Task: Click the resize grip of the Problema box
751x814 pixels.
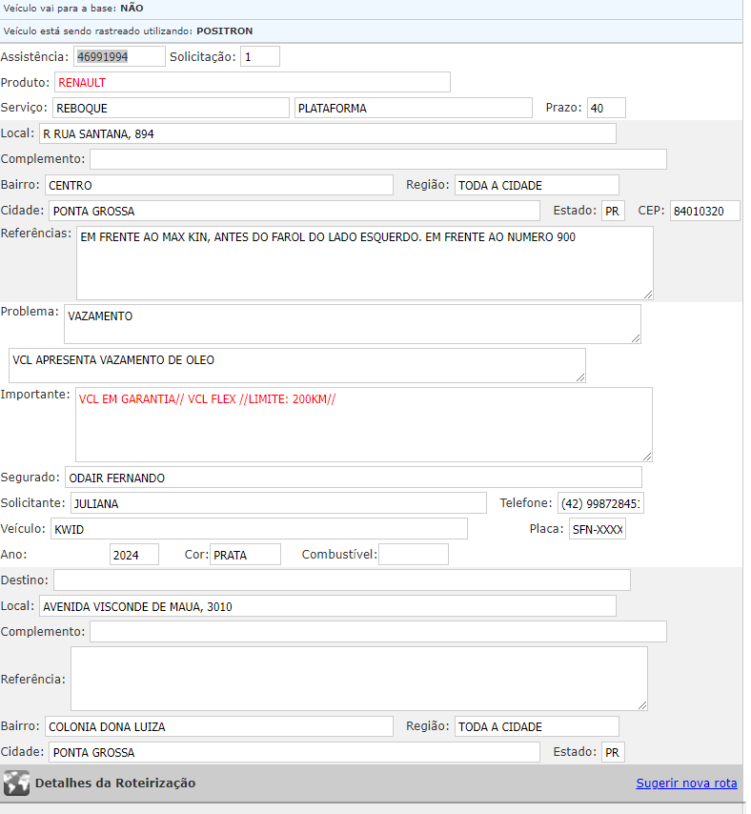Action: tap(636, 338)
